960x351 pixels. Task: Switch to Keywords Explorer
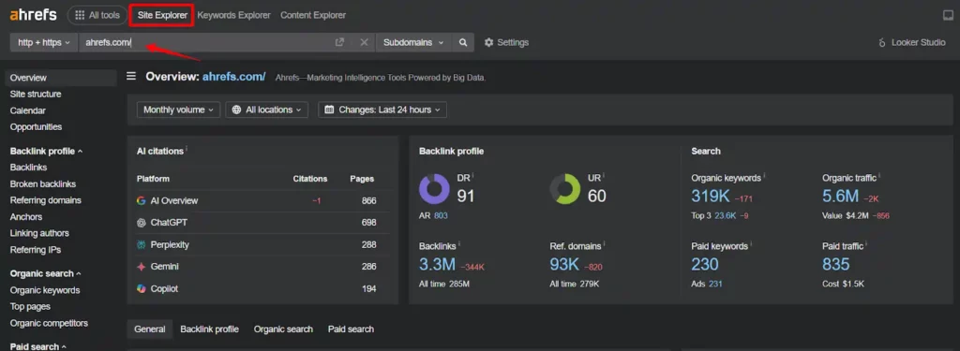tap(233, 15)
